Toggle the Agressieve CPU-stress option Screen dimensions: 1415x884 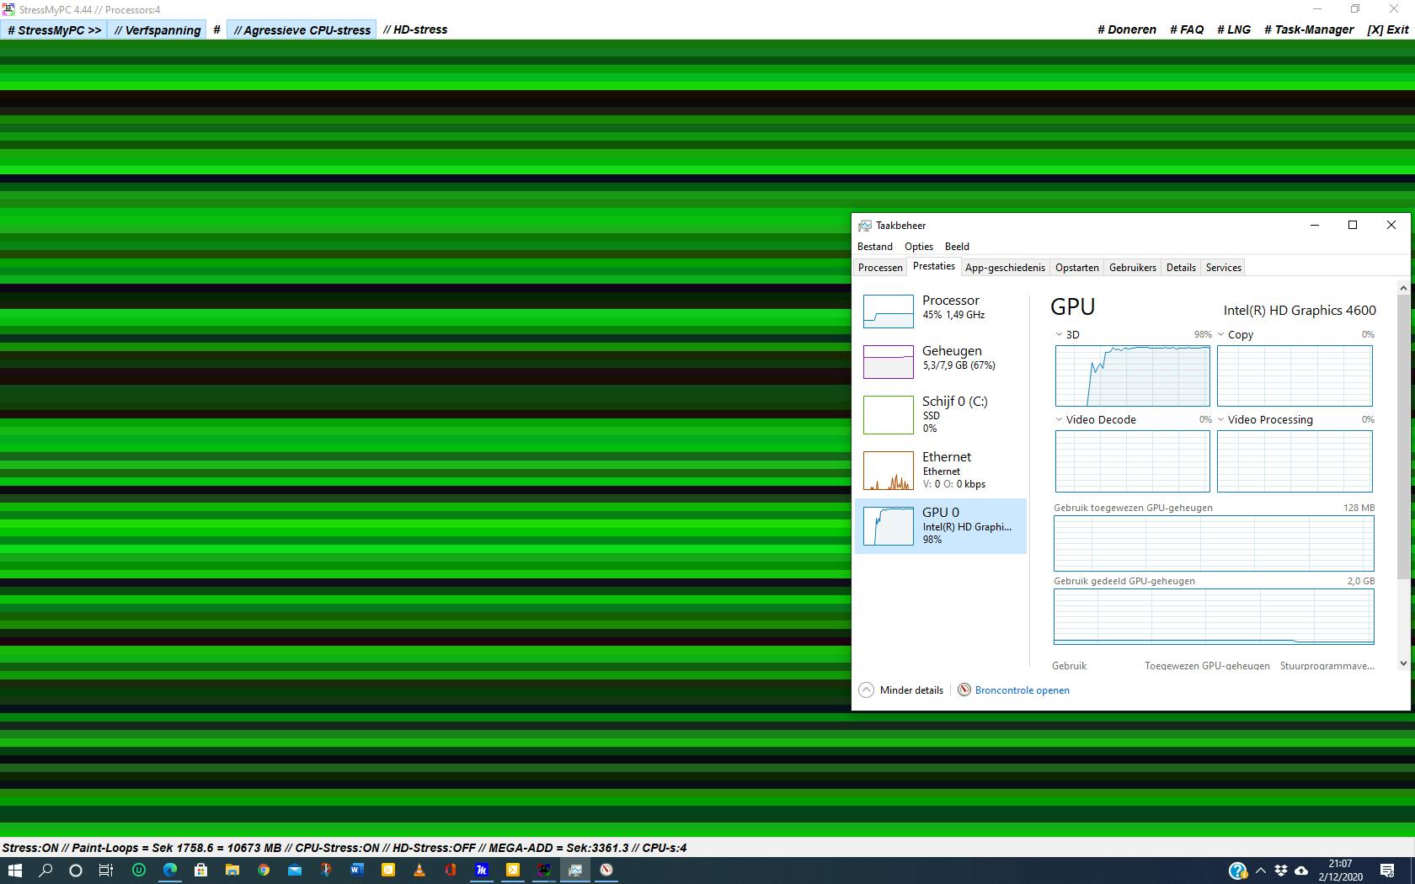[x=302, y=29]
